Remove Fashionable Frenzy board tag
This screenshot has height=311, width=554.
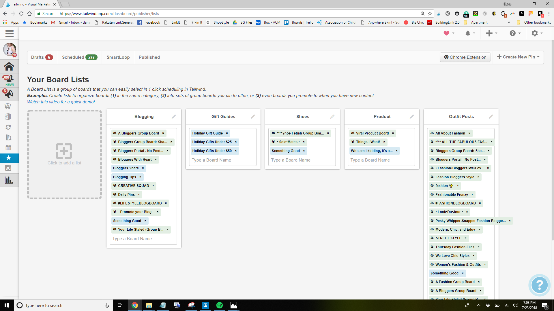pyautogui.click(x=472, y=195)
